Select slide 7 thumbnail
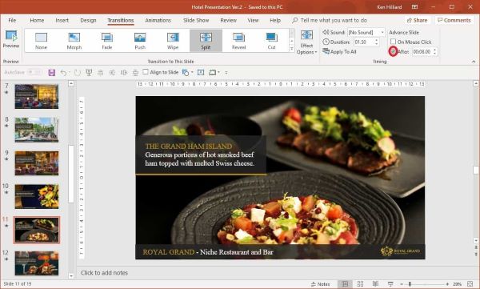Screen dimensions: 480x289 [x=37, y=97]
